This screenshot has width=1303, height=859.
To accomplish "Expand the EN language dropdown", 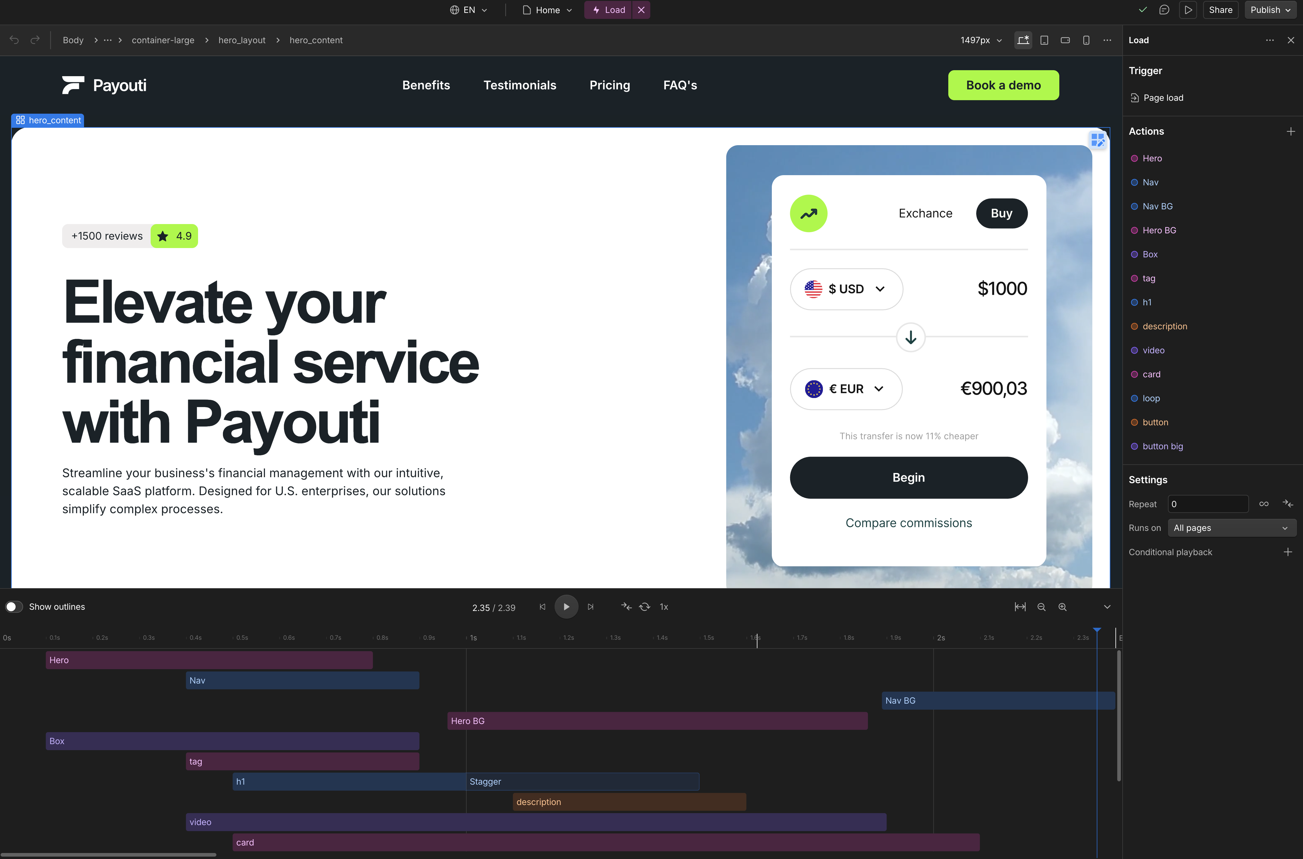I will coord(469,10).
